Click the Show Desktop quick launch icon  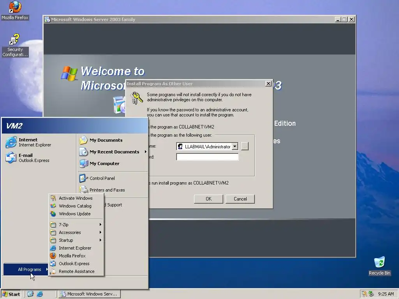30,294
